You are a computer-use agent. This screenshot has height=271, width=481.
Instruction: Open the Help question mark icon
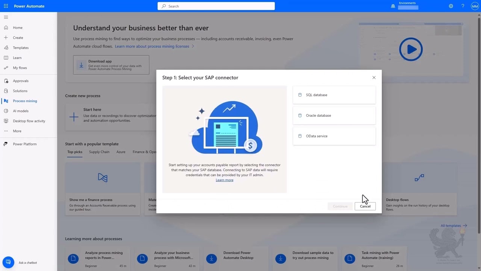pos(463,6)
